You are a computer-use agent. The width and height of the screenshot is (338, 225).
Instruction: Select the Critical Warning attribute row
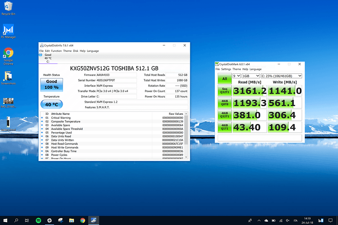112,118
